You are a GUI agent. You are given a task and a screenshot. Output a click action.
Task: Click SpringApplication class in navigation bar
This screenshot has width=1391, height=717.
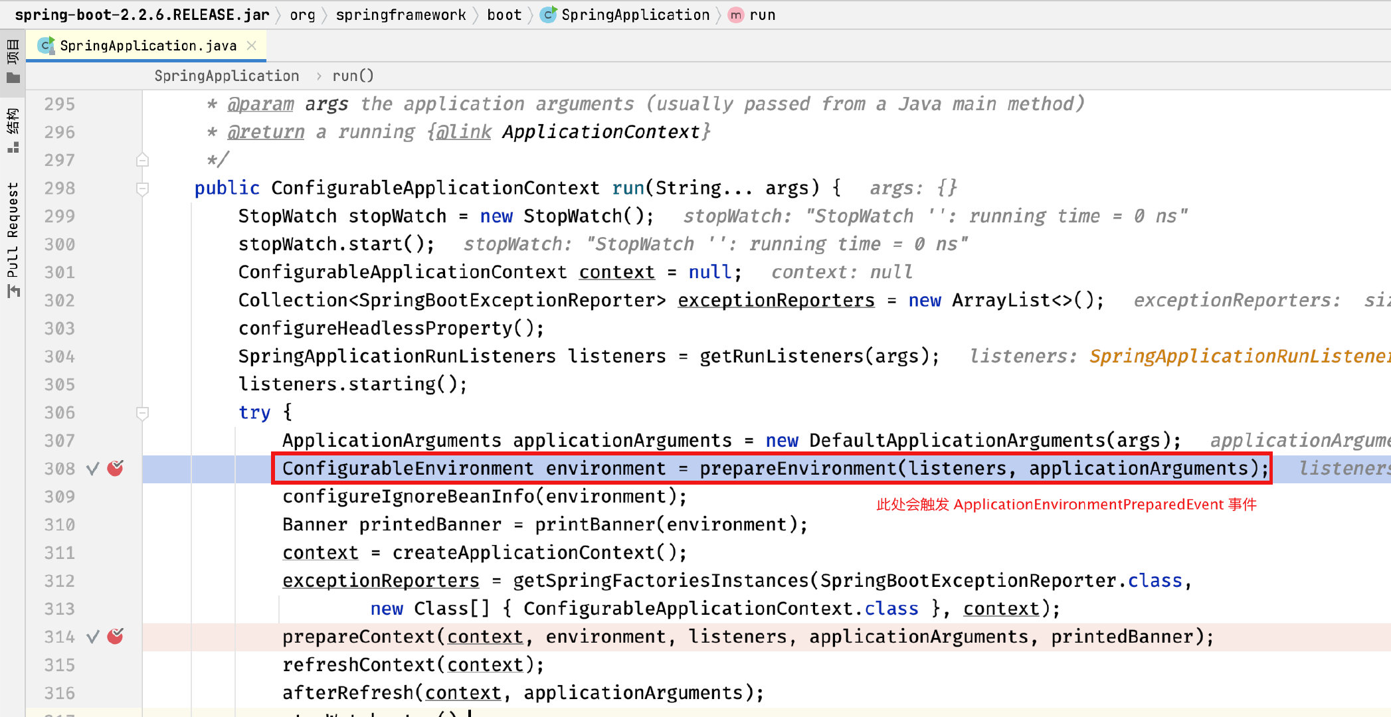pyautogui.click(x=636, y=15)
